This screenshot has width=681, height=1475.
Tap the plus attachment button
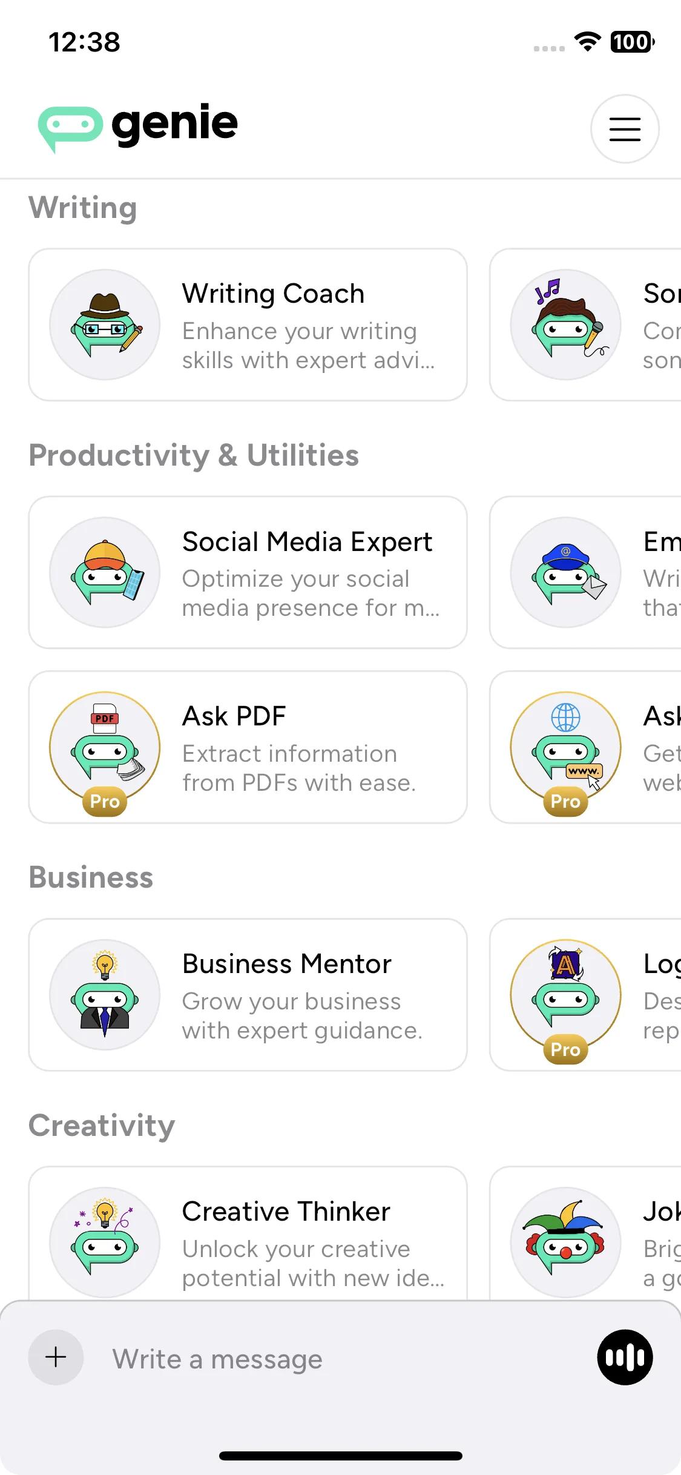pos(56,1357)
